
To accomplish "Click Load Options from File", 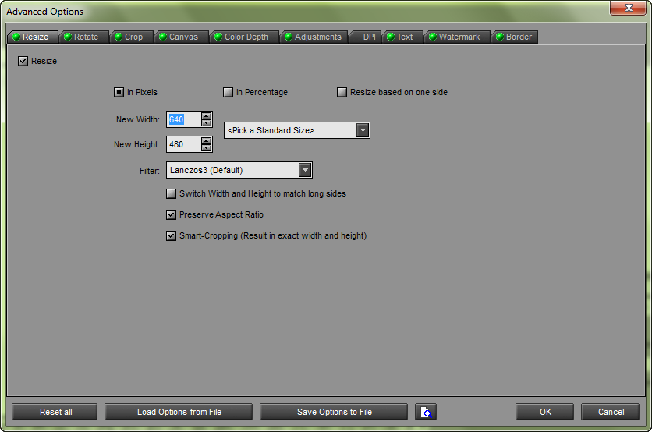I will point(179,412).
